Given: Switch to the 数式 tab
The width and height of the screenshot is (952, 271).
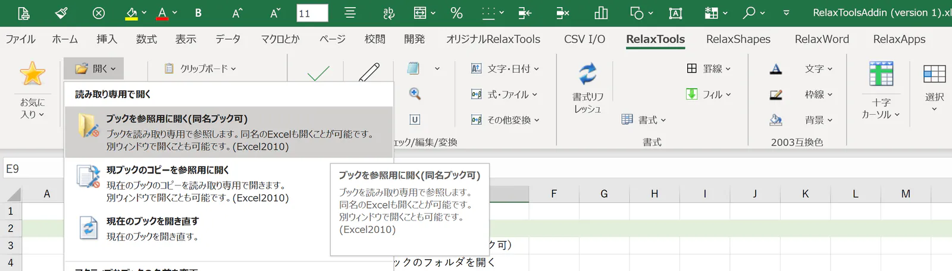Looking at the screenshot, I should (146, 39).
